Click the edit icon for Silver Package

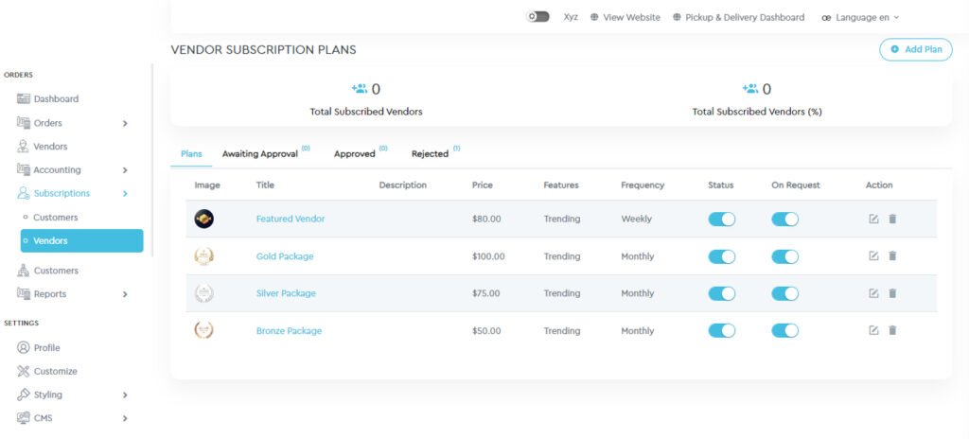tap(873, 293)
